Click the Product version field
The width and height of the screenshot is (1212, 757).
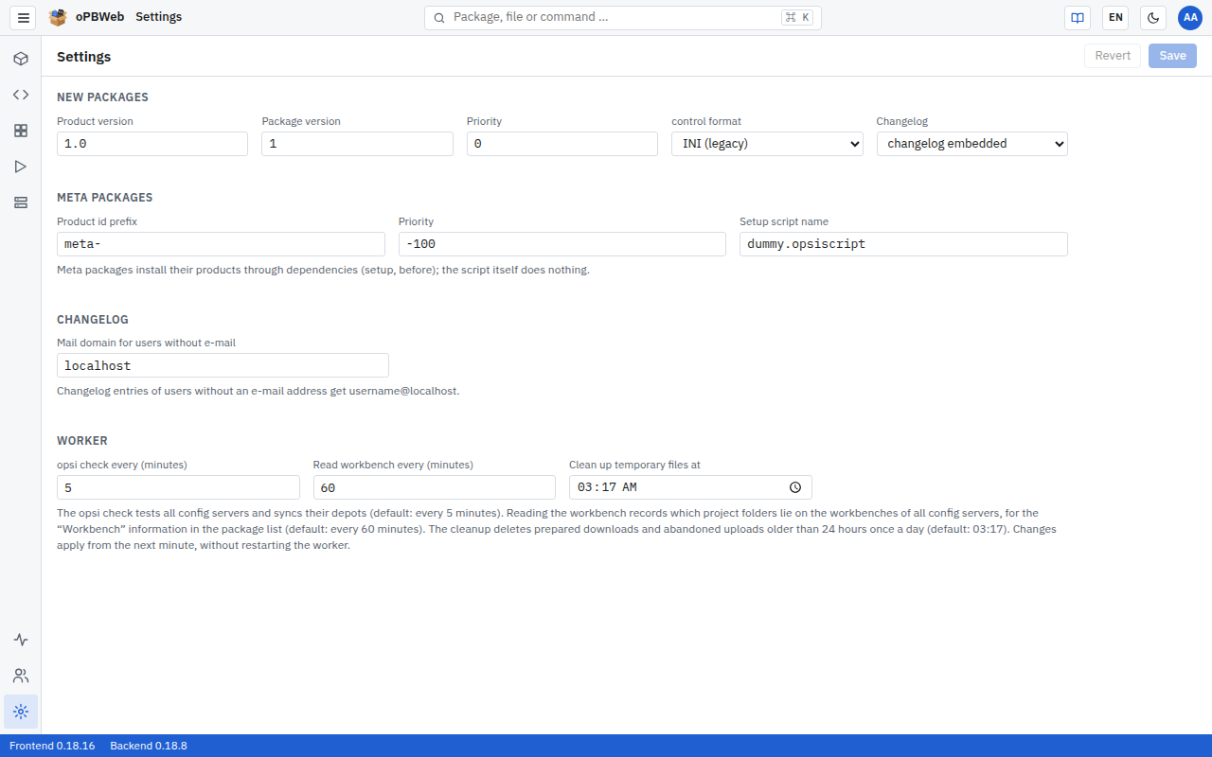(152, 144)
